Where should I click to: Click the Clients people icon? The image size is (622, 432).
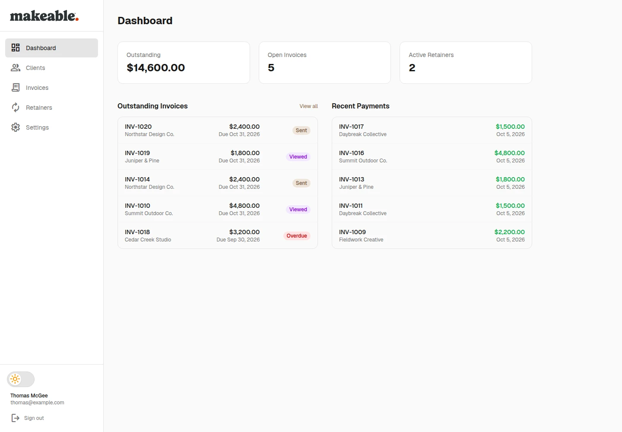point(16,67)
